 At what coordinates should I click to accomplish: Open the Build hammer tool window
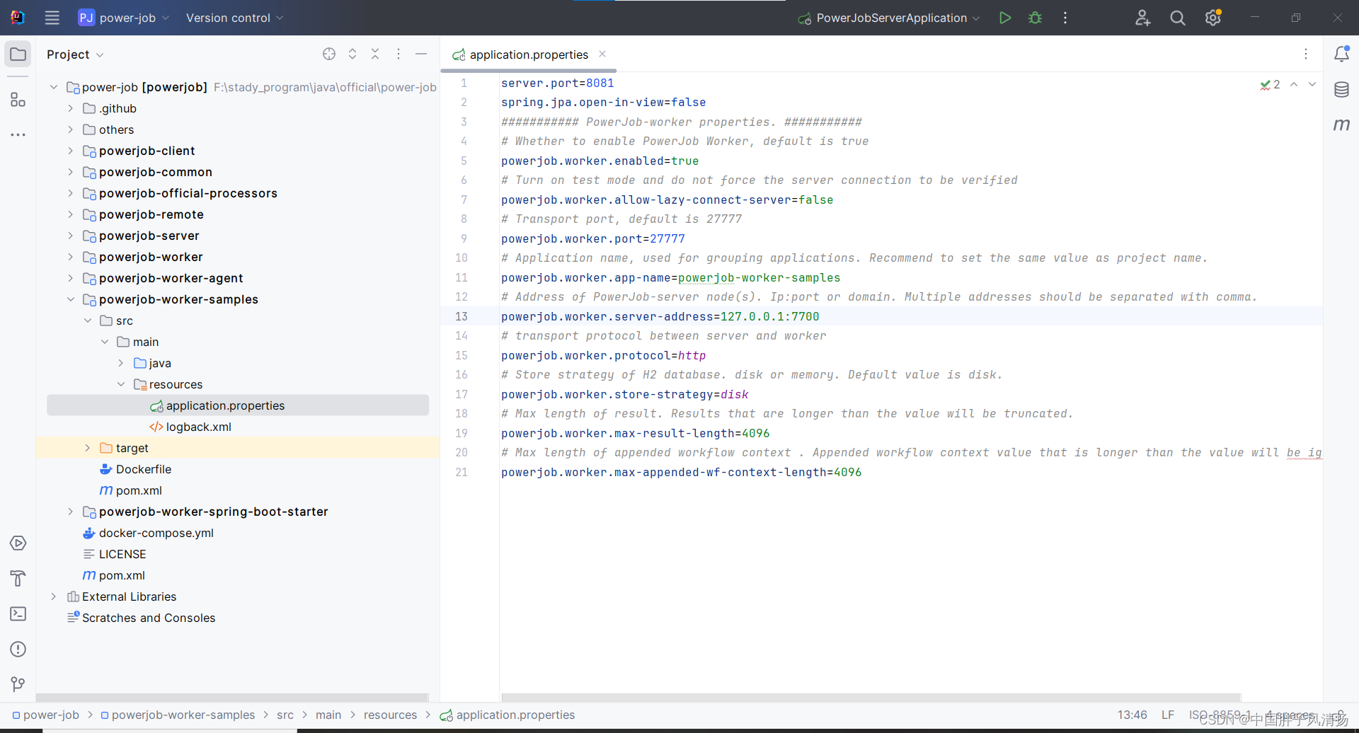click(x=18, y=579)
